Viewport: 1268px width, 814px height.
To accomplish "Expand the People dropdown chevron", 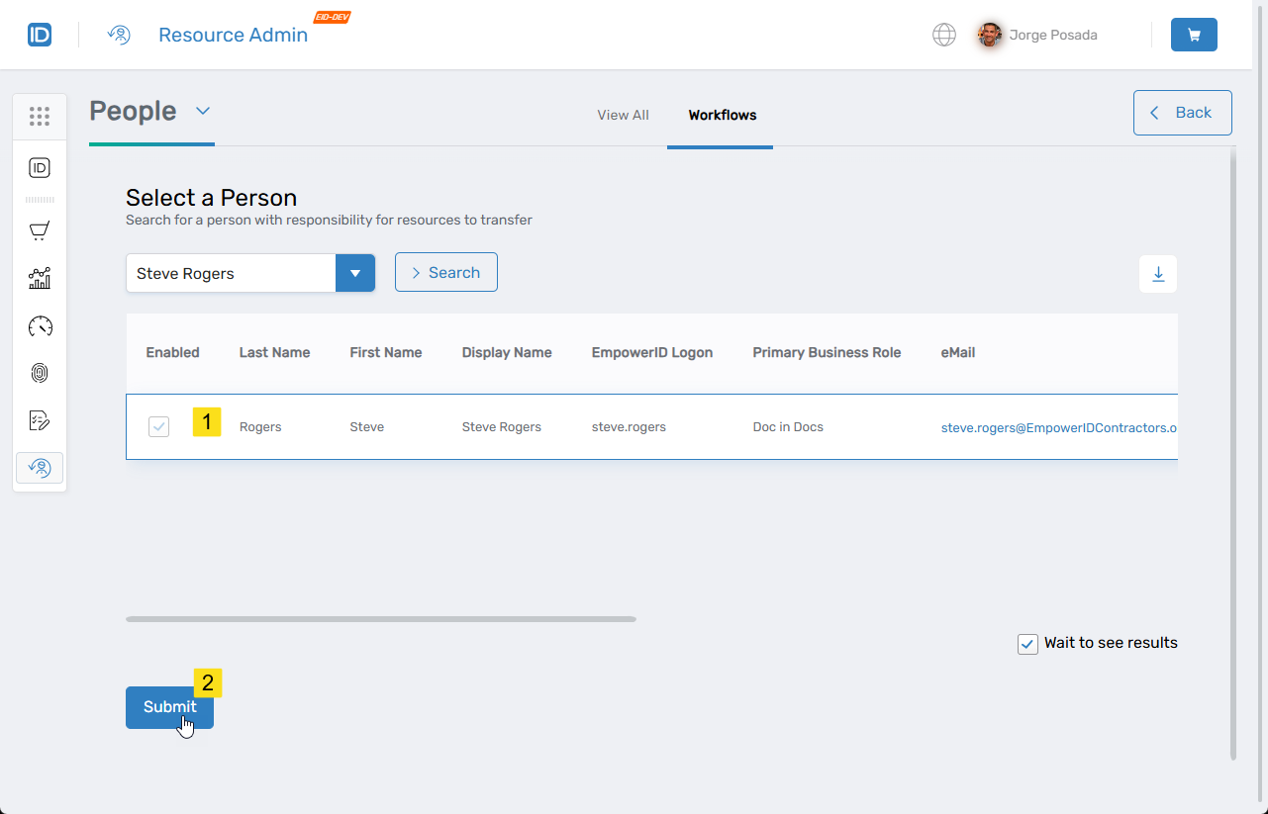I will tap(203, 111).
